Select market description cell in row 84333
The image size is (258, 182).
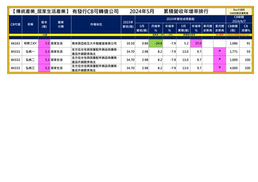pyautogui.click(x=96, y=68)
